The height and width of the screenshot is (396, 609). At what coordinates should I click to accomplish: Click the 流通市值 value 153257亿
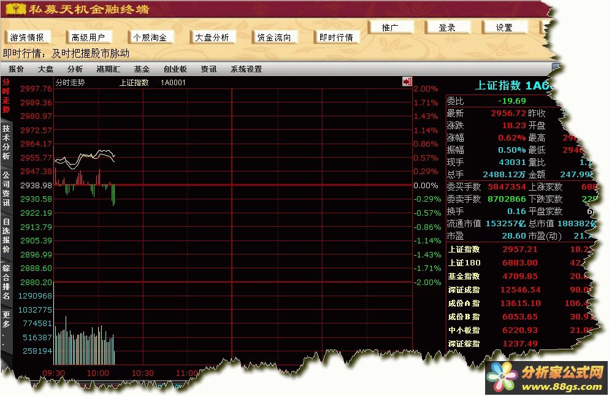coord(506,224)
